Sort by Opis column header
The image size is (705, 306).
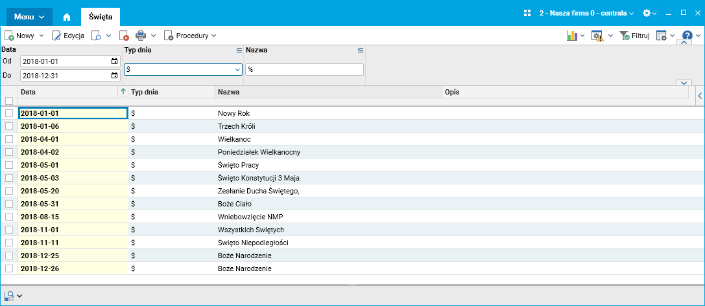[x=565, y=92]
